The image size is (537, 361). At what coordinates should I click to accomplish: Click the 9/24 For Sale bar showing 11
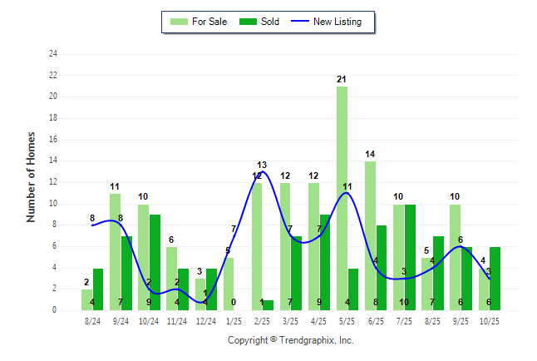click(116, 251)
